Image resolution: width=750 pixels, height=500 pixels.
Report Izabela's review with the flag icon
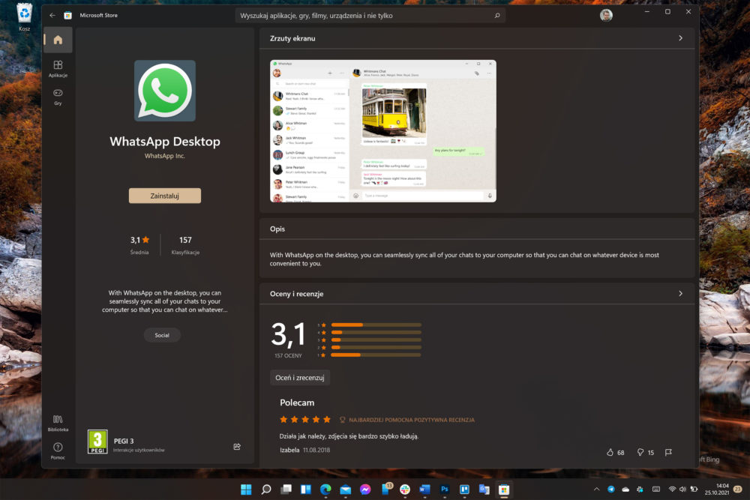click(x=668, y=452)
